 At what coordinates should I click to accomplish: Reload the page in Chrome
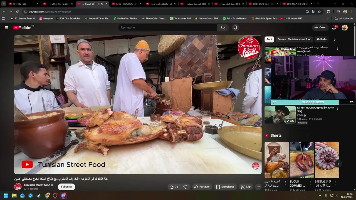click(17, 12)
